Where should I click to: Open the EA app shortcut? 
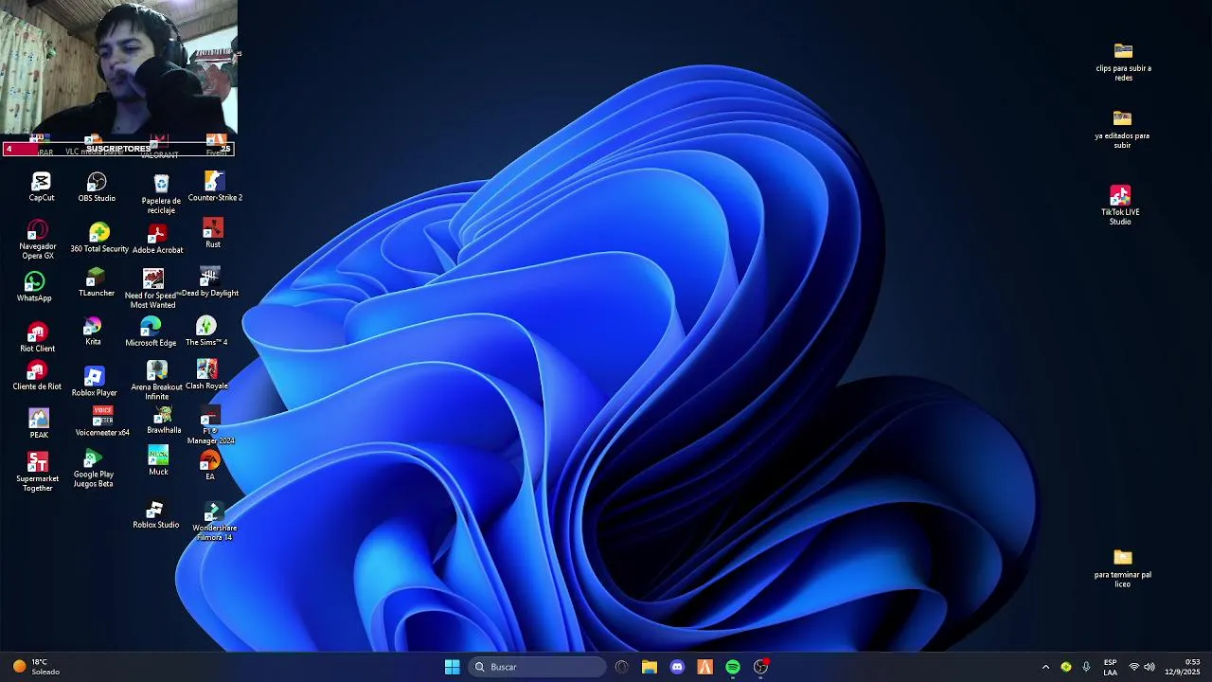210,466
